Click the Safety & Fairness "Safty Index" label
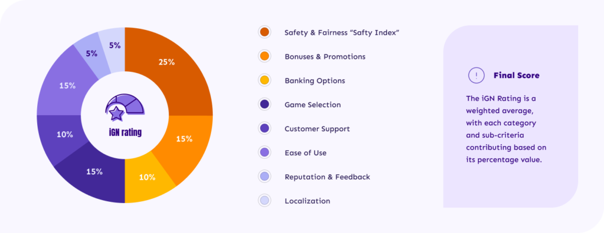 [342, 33]
